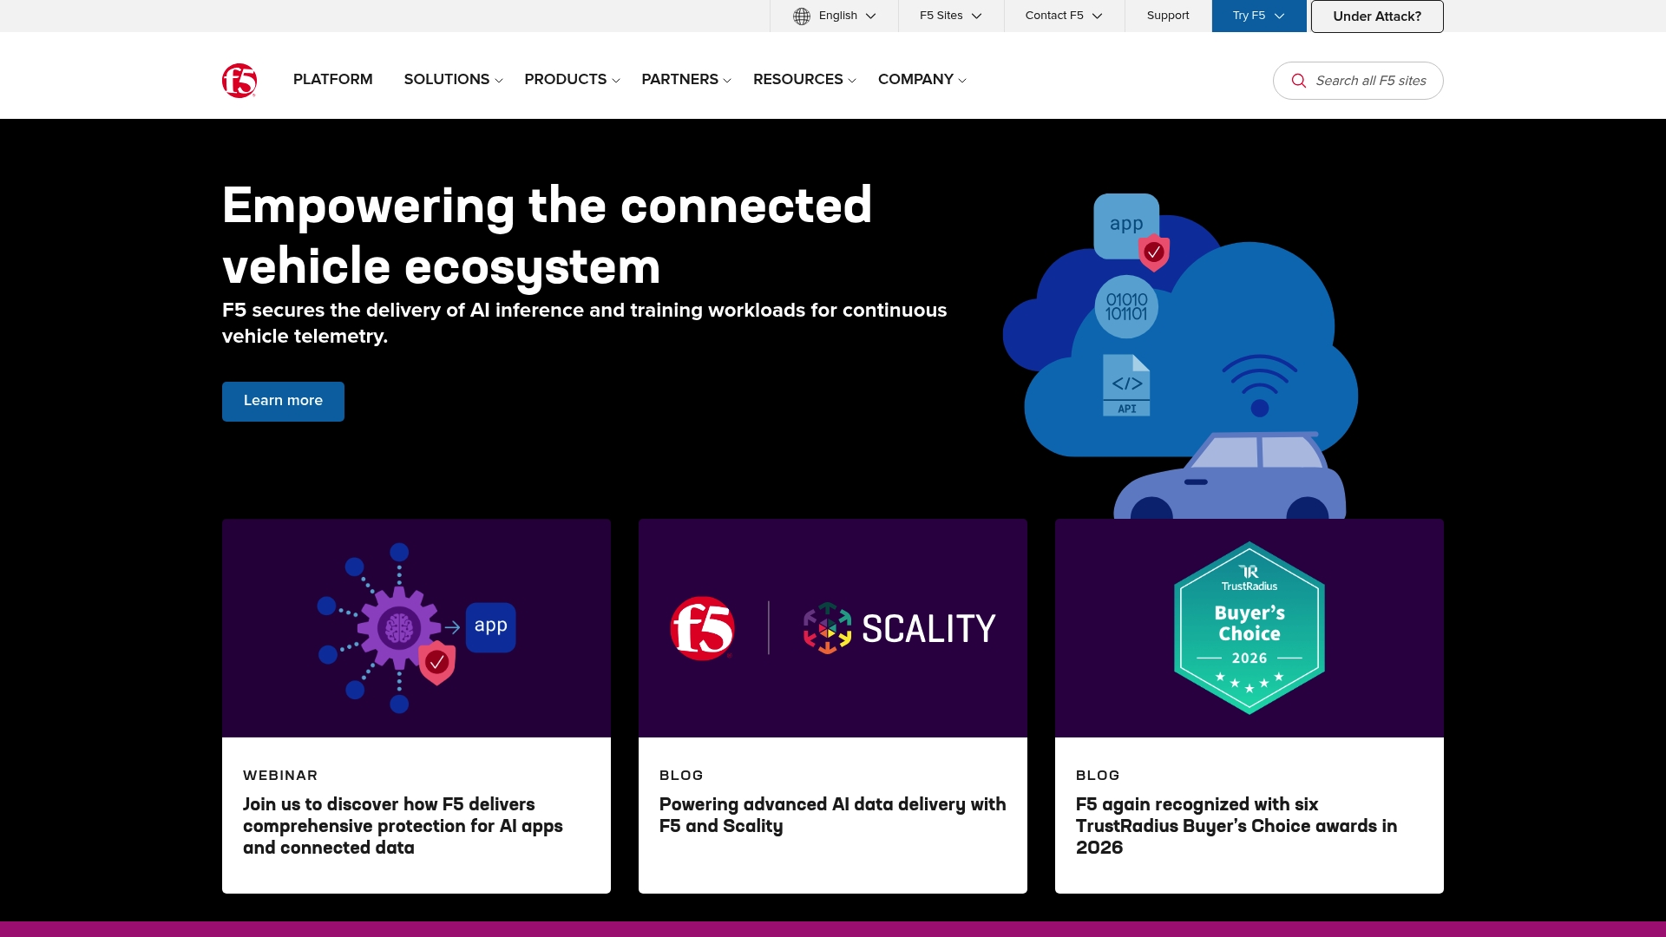Expand the Resources menu
The height and width of the screenshot is (937, 1666).
click(x=803, y=80)
